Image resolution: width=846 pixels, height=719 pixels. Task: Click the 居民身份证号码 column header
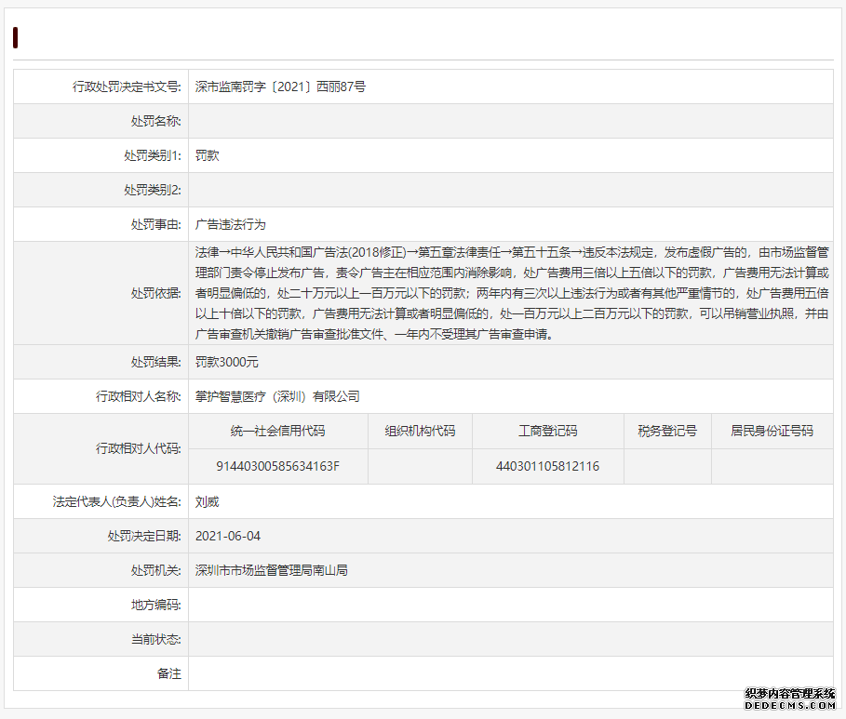click(772, 432)
